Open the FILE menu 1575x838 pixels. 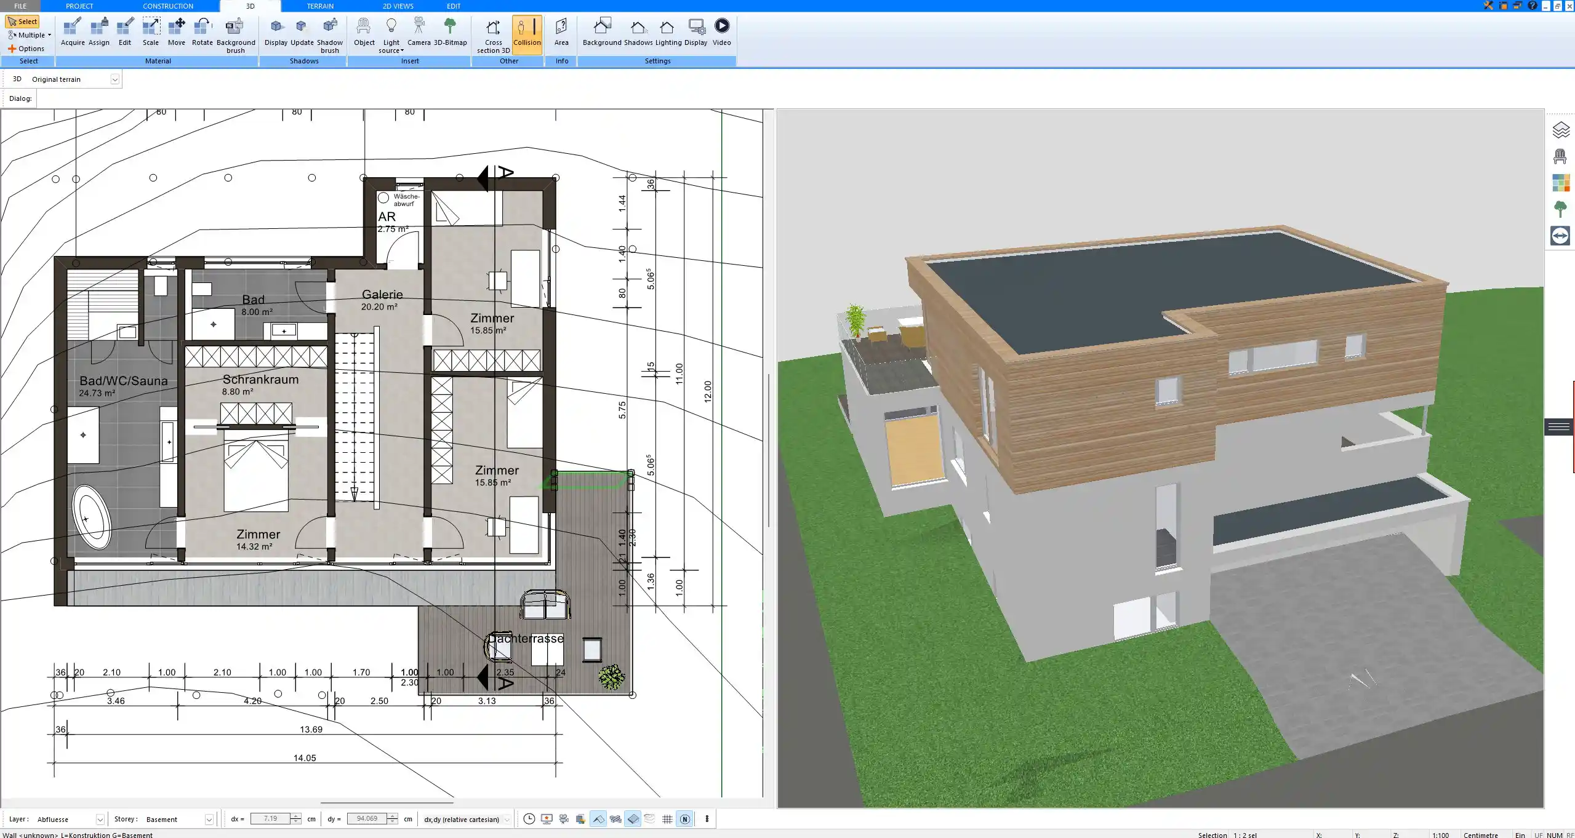coord(20,6)
